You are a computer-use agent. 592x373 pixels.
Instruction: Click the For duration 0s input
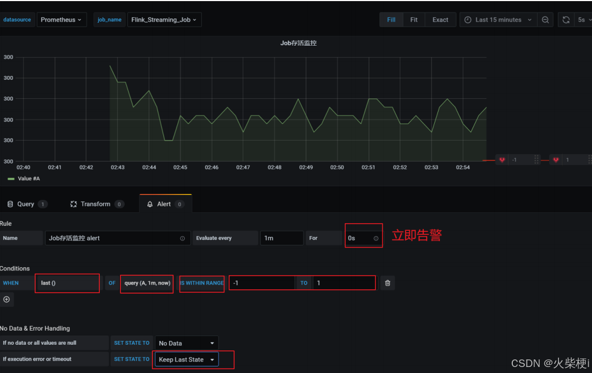point(363,238)
